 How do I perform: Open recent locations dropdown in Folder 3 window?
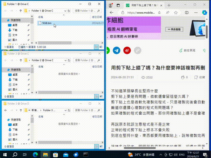click(16, 110)
